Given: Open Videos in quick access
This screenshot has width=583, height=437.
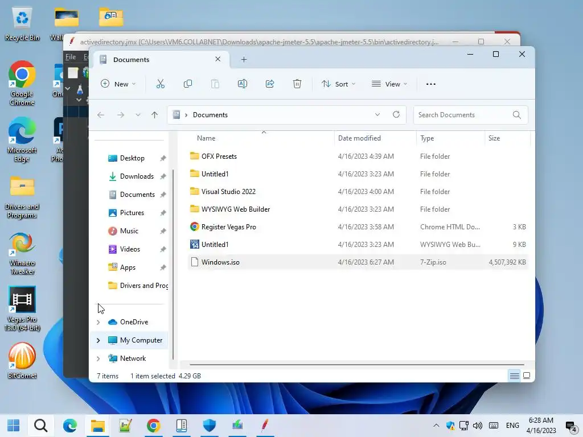Looking at the screenshot, I should click(131, 249).
